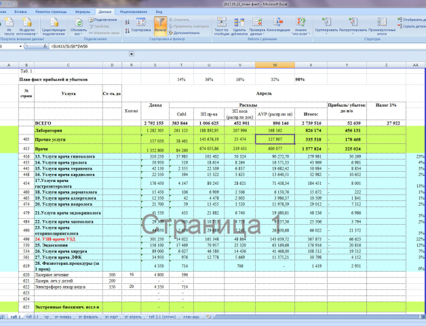Click Применить повторно
426x326 pixels.
189,26
